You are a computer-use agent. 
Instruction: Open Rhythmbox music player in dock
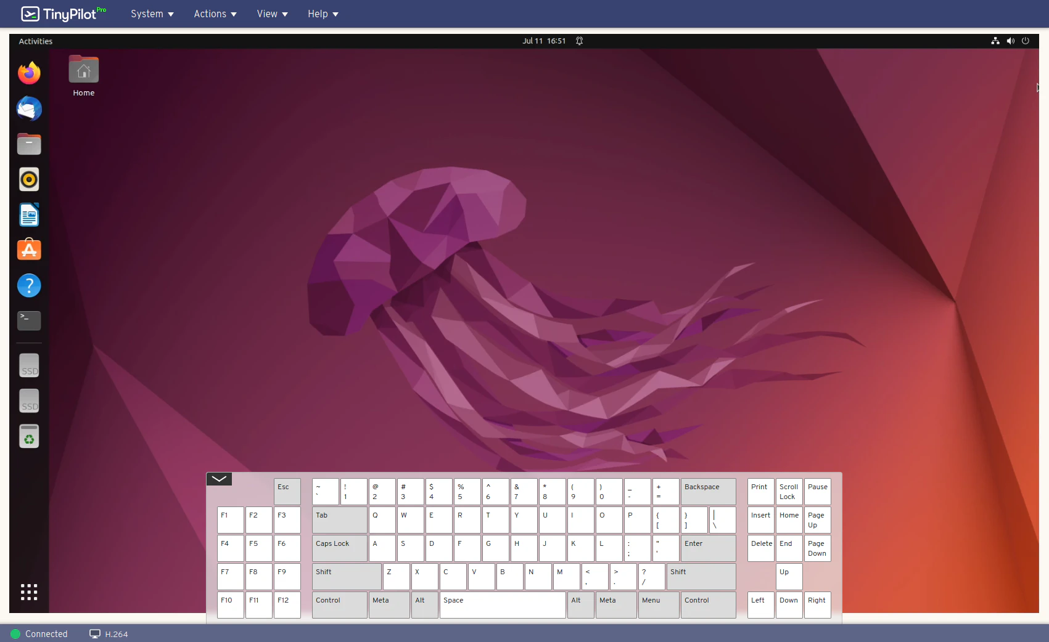click(29, 180)
